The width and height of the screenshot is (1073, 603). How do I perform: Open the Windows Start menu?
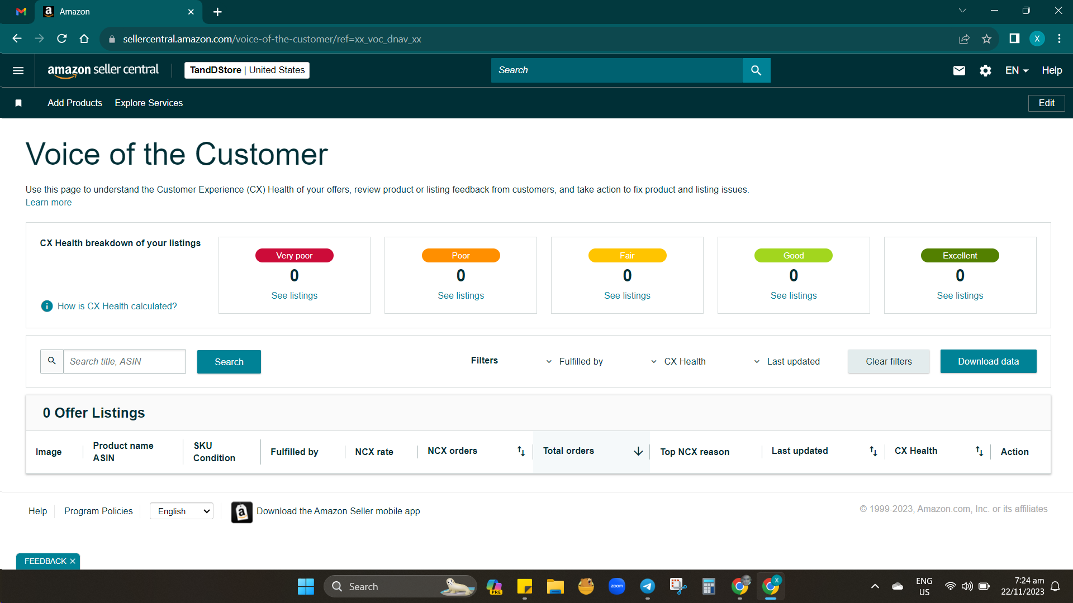[306, 586]
